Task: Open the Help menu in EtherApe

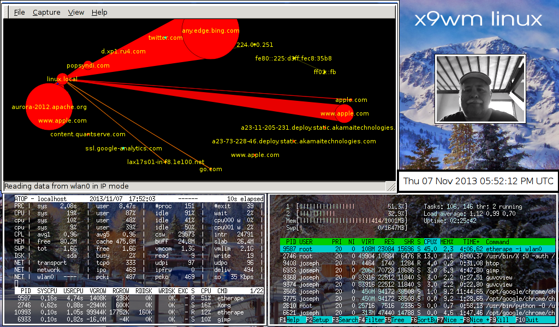Action: [99, 13]
